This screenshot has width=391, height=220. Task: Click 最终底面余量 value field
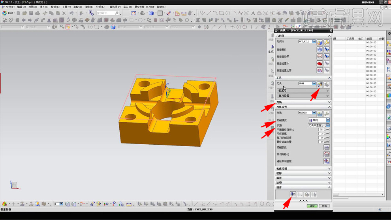[x=324, y=142]
